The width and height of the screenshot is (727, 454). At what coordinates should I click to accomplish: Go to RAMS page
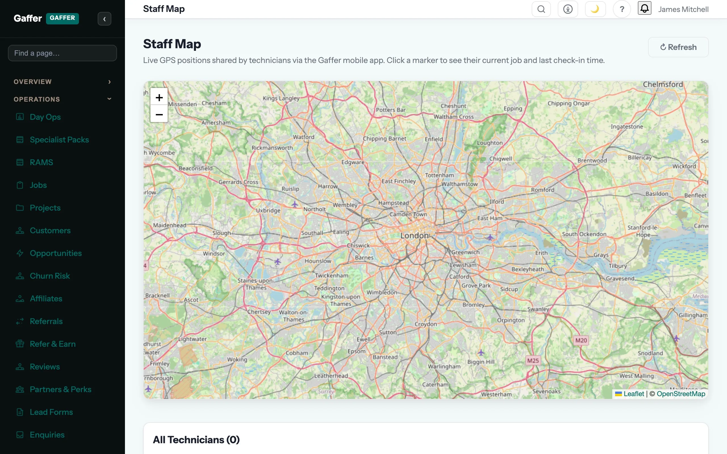pyautogui.click(x=41, y=162)
